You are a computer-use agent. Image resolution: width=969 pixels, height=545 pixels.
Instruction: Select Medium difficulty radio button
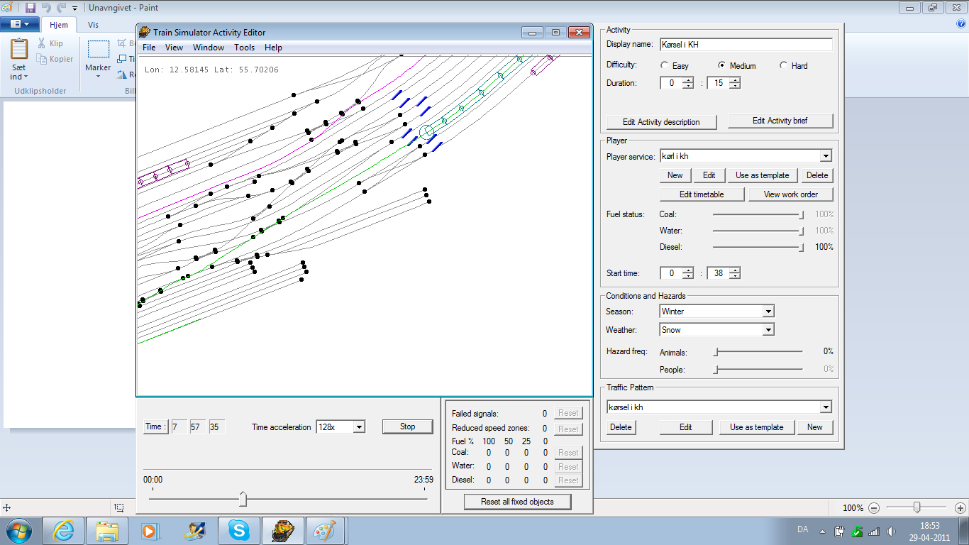(722, 66)
